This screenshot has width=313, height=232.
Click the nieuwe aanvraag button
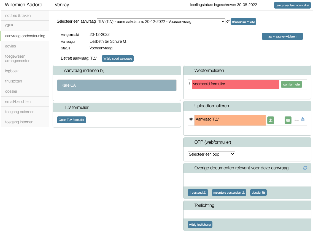[243, 22]
